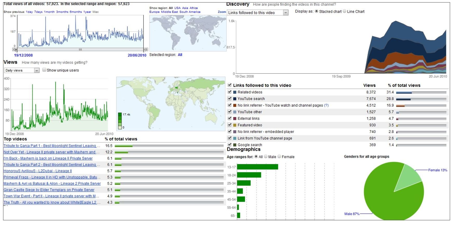Screen dimensions: 452x228
Task: Click the Google search legend color square
Action: (x=235, y=145)
